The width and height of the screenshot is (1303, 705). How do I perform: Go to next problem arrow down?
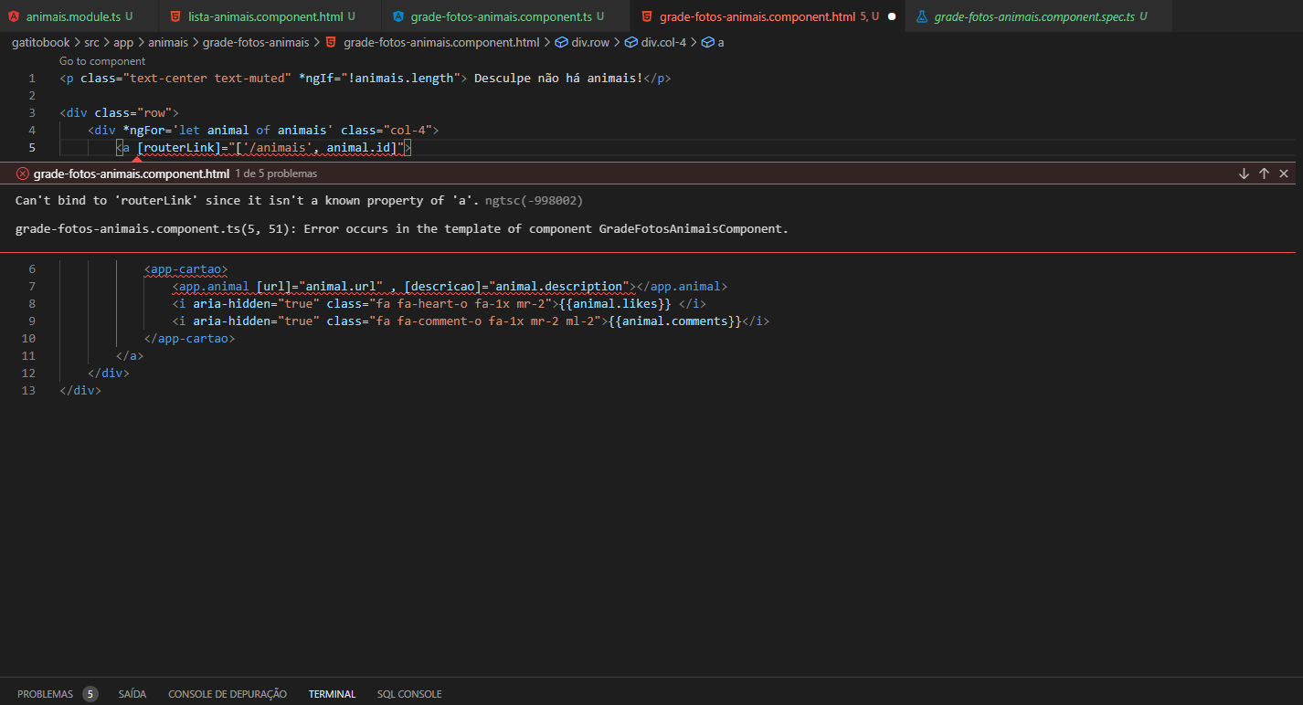(1244, 174)
